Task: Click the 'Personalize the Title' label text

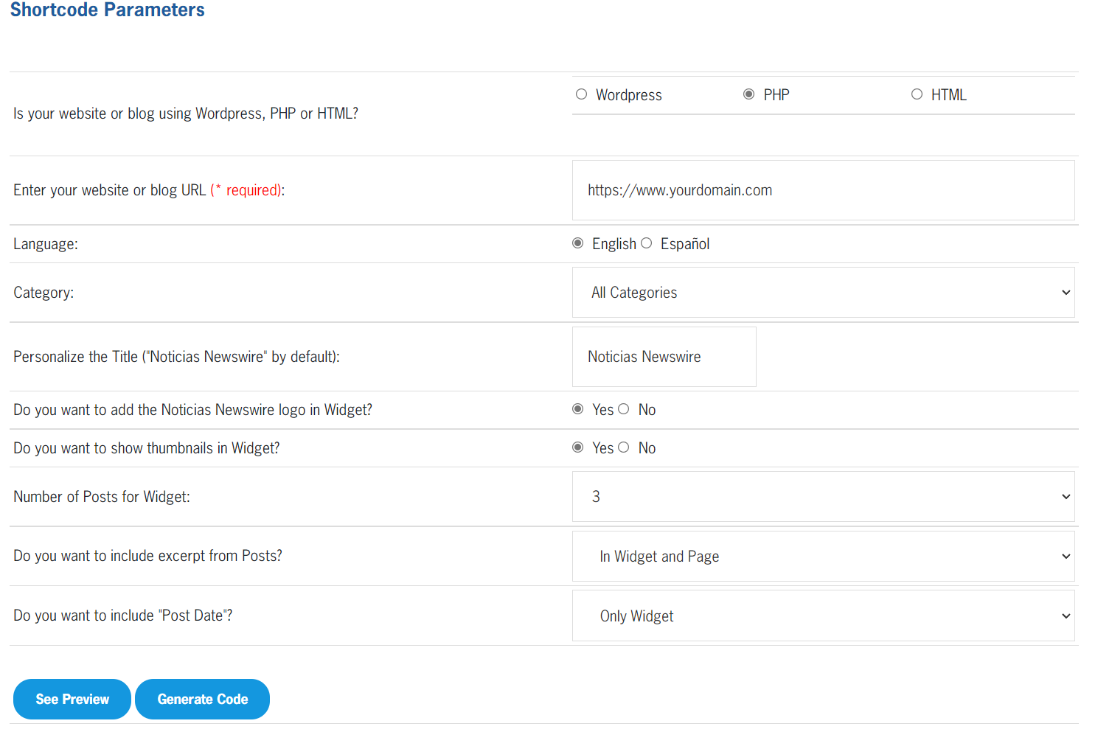Action: [x=176, y=357]
